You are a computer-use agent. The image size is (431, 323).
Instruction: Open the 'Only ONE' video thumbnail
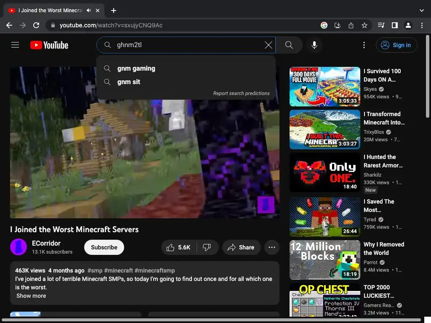[325, 172]
